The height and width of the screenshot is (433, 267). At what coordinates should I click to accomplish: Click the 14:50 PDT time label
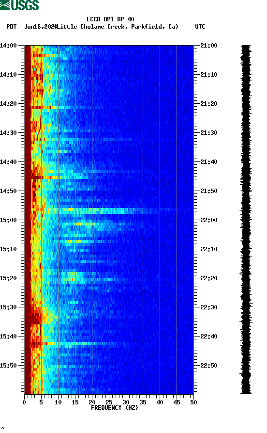coord(8,191)
